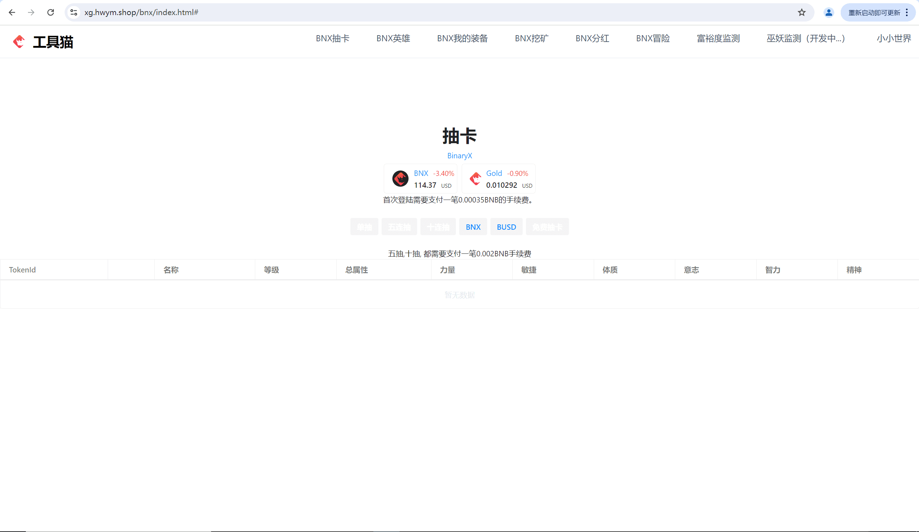
Task: Reload the current page
Action: [51, 13]
